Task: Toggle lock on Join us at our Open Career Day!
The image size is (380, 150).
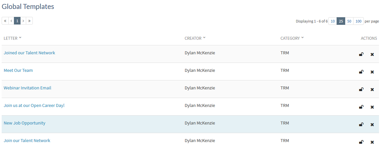Action: (x=361, y=107)
